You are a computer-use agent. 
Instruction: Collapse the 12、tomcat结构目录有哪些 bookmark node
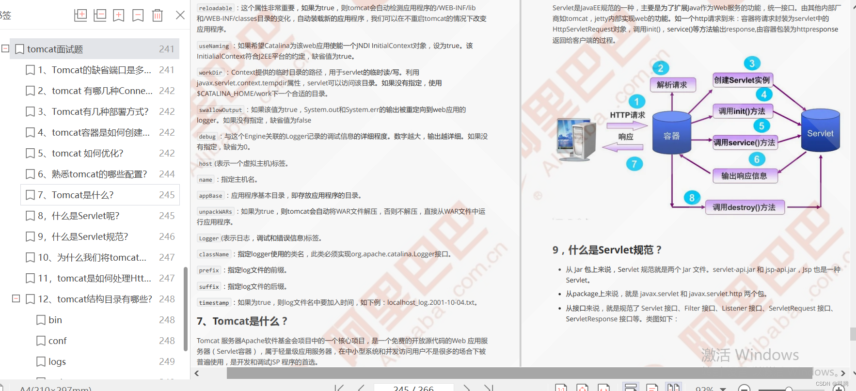pyautogui.click(x=16, y=298)
